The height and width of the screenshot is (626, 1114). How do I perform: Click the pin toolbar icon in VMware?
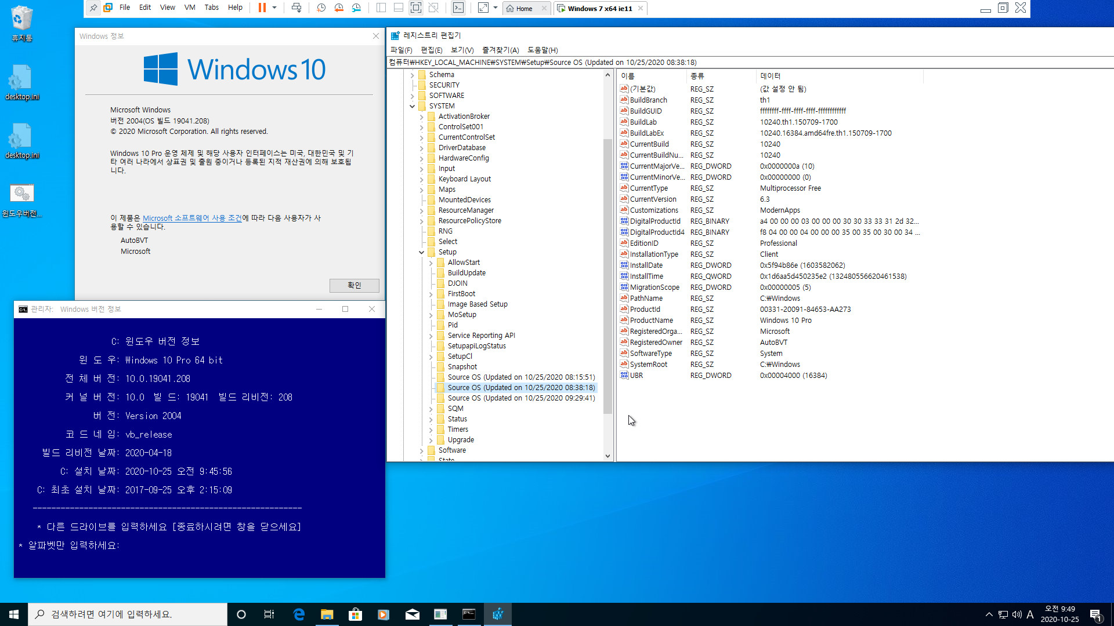93,8
